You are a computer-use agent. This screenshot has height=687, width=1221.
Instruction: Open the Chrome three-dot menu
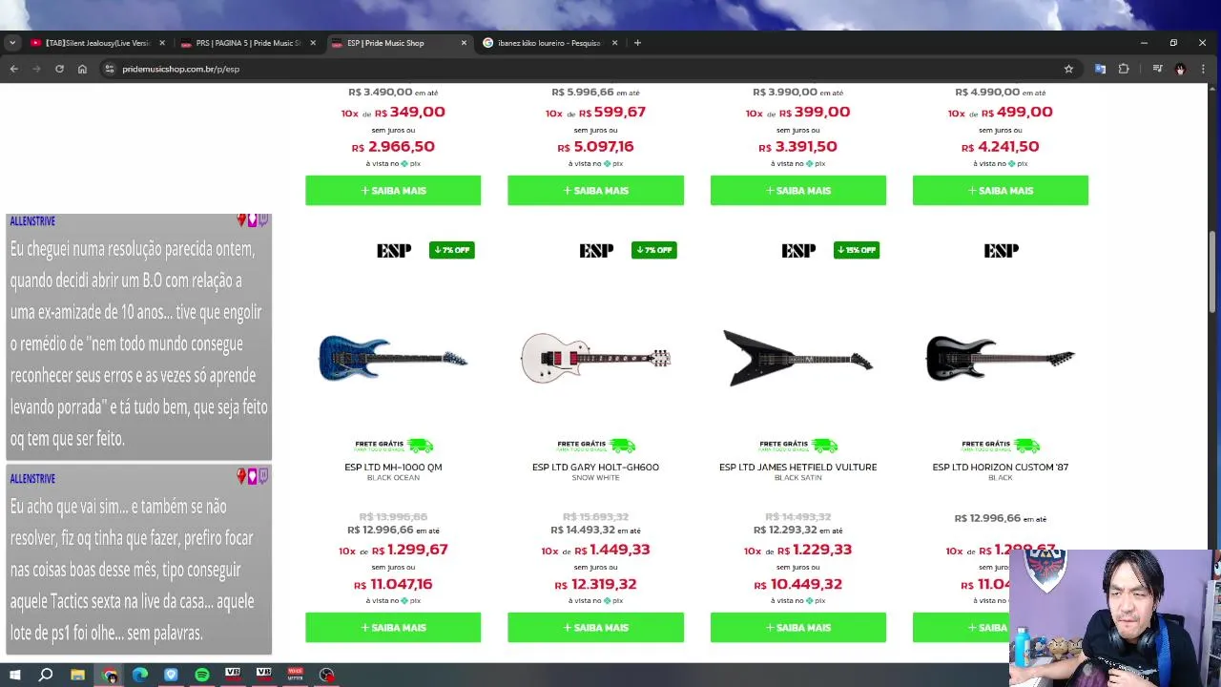pyautogui.click(x=1203, y=69)
